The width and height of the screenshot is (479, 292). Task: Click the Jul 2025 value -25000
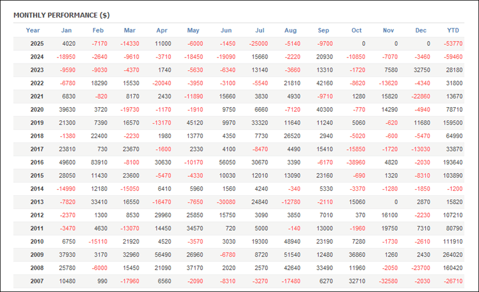[x=259, y=44]
